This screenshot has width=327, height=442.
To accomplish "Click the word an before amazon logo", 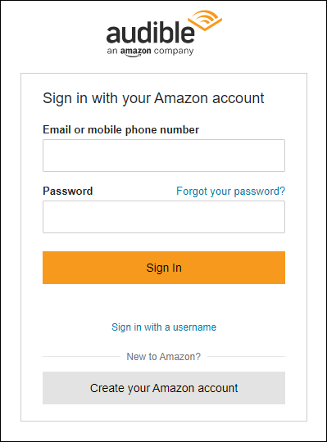I will [112, 52].
